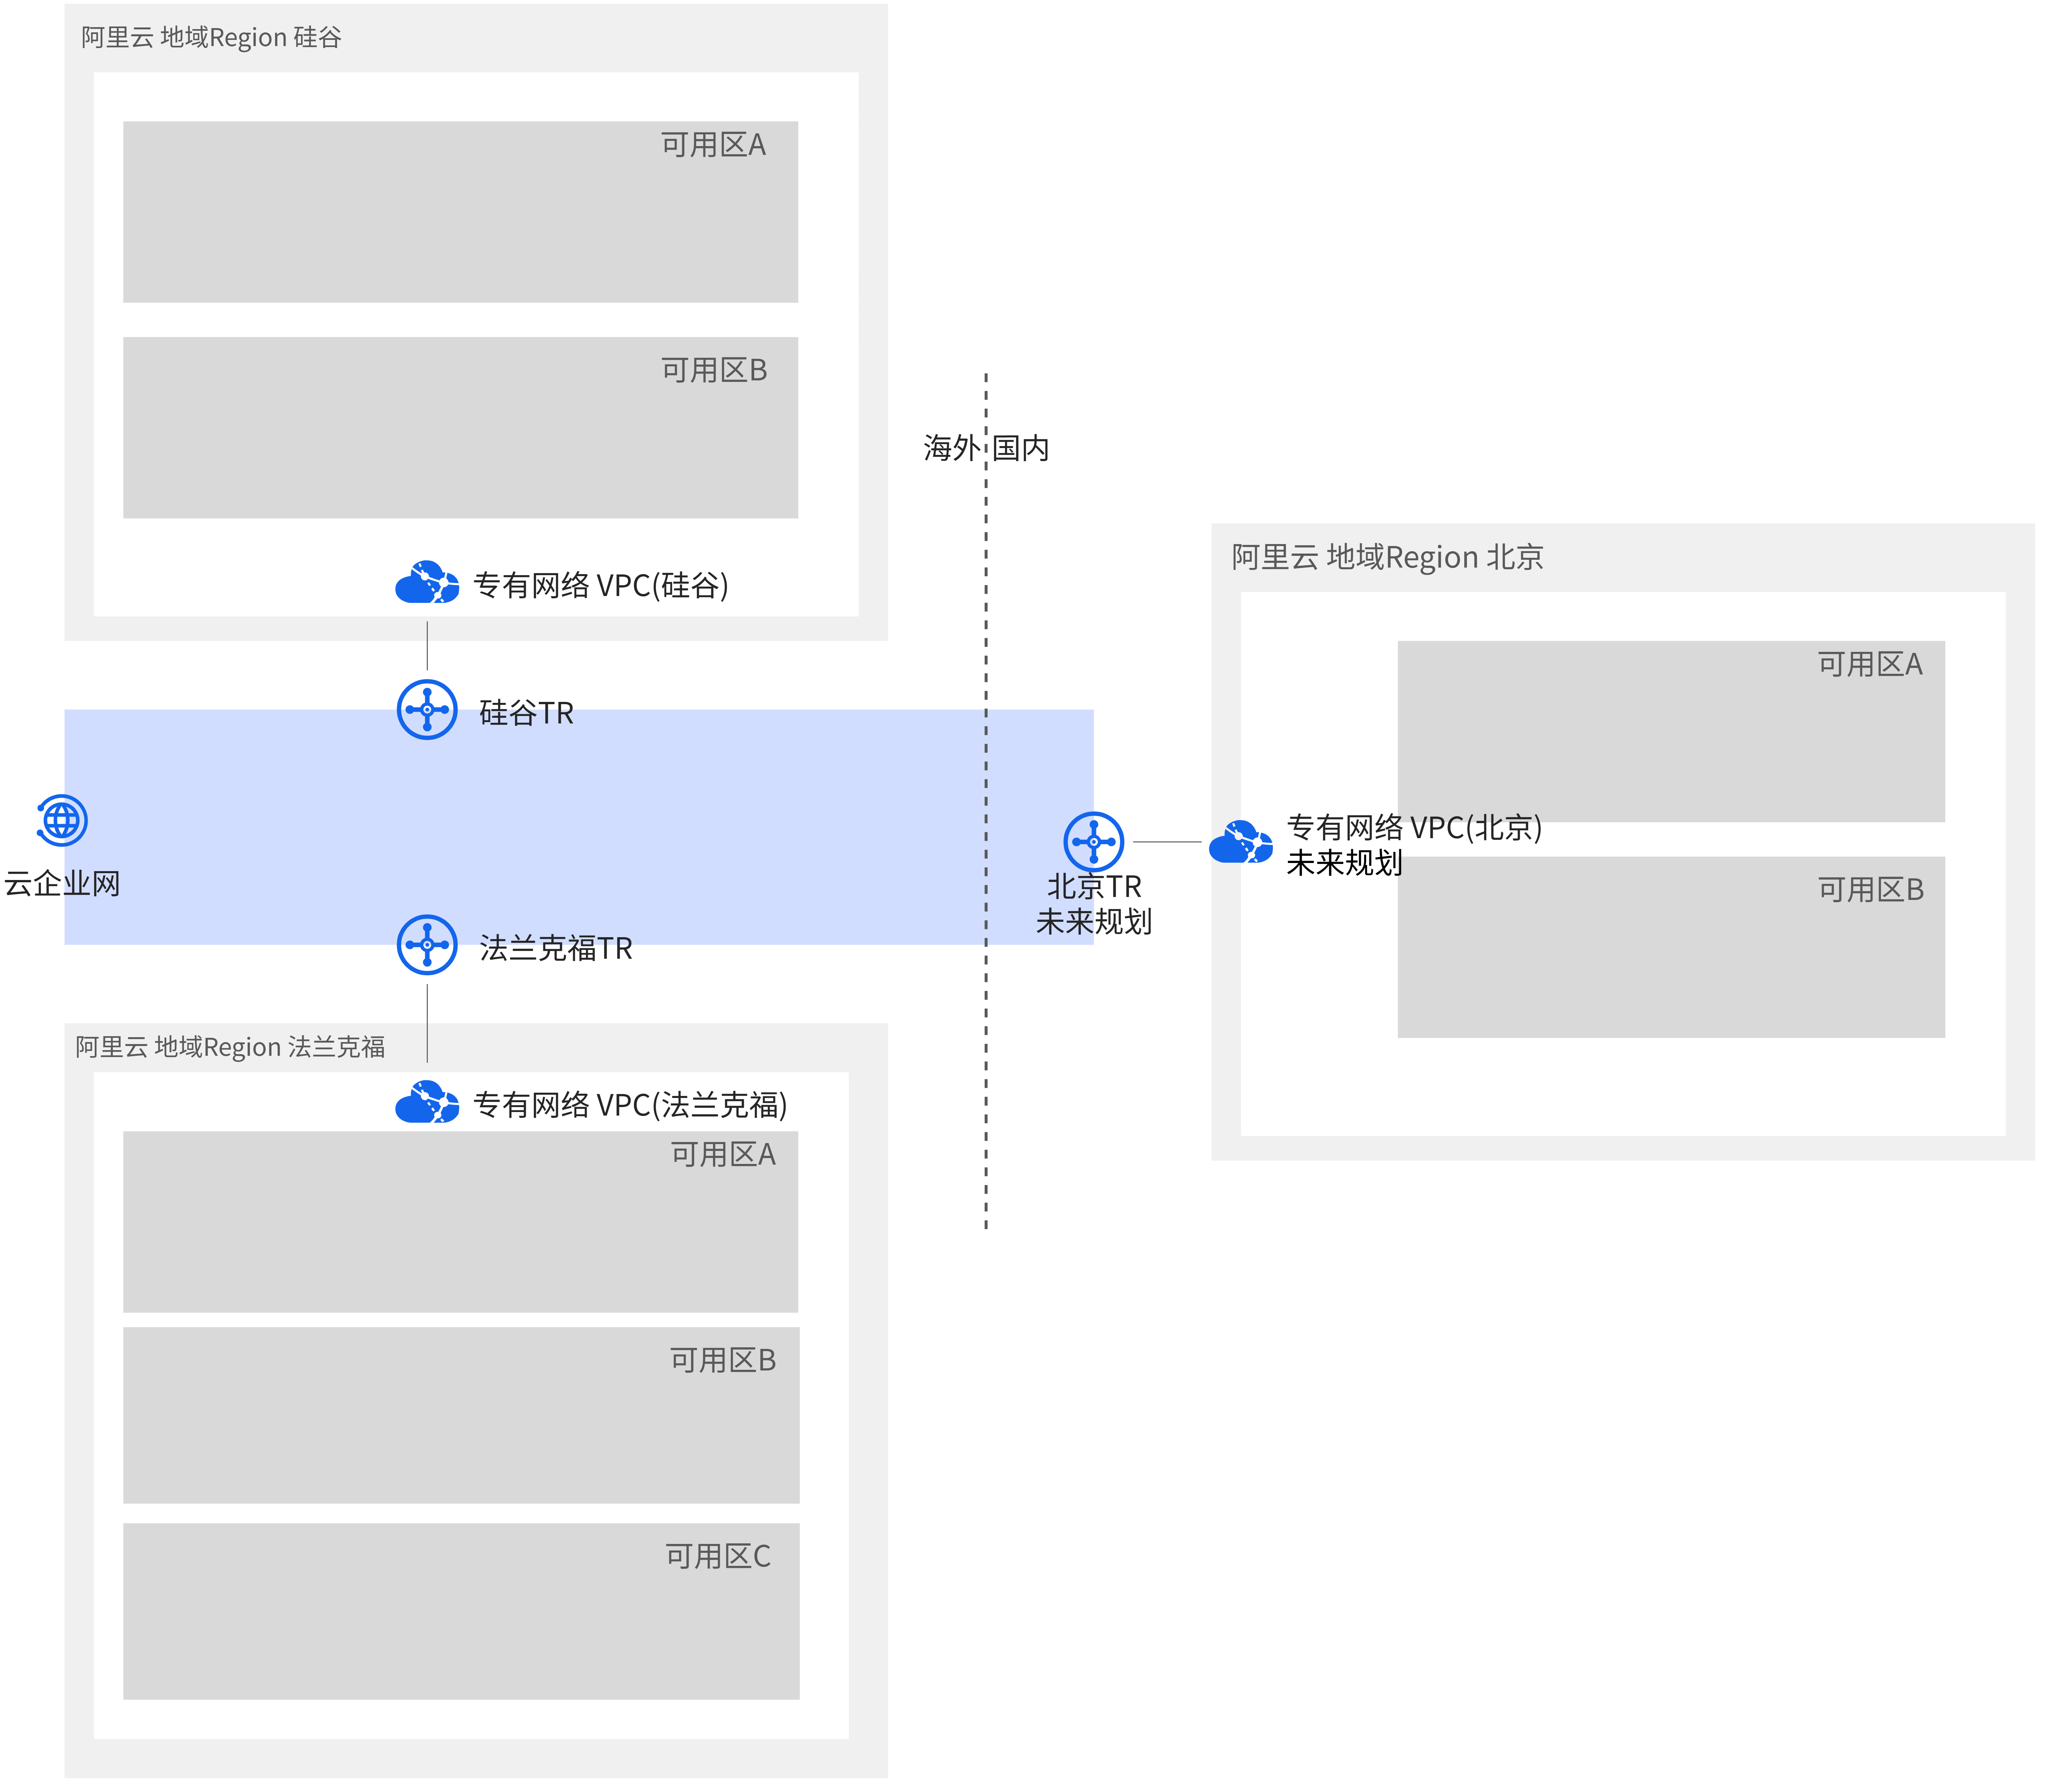Select the cloud icon for VPC(北京)
The image size is (2049, 1792).
(1241, 842)
